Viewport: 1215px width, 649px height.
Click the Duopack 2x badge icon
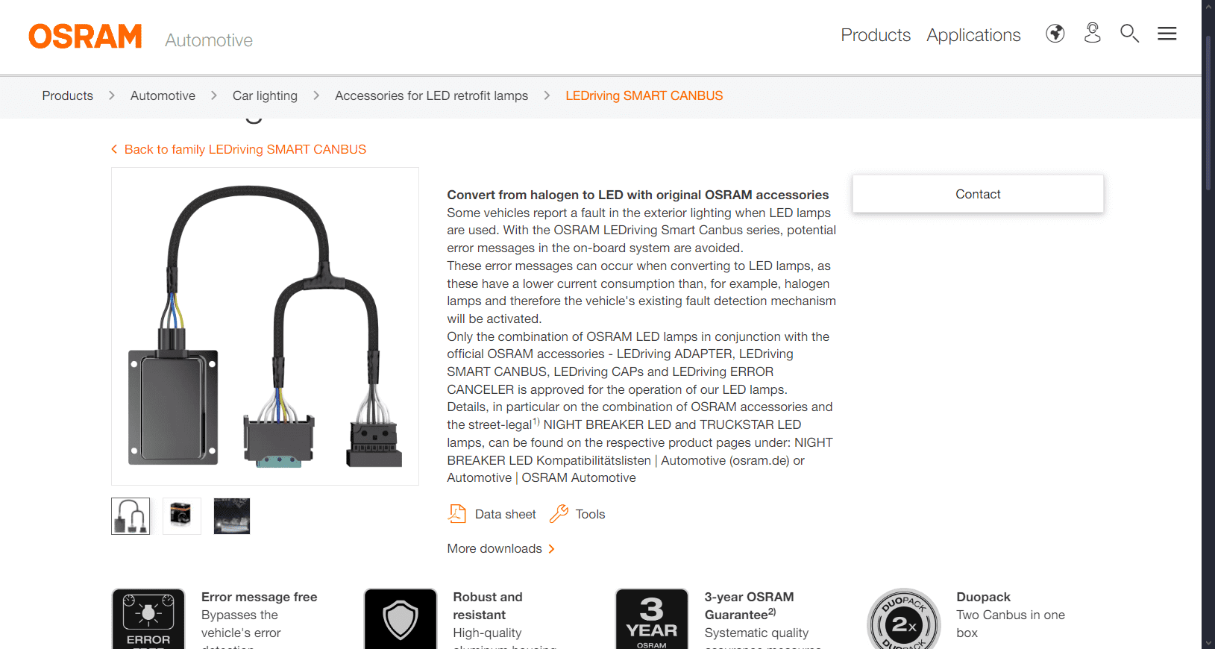(x=904, y=618)
